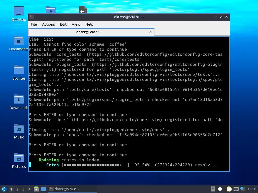Select the Desktop folder icon
Image resolution: width=258 pixels, height=193 pixels.
(x=19, y=14)
